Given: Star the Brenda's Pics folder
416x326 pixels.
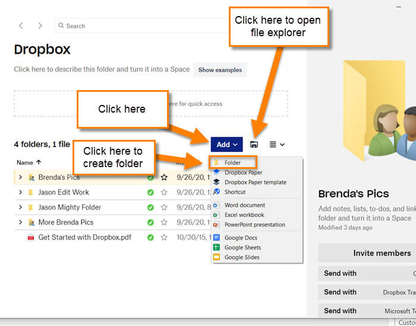Looking at the screenshot, I should click(x=164, y=177).
